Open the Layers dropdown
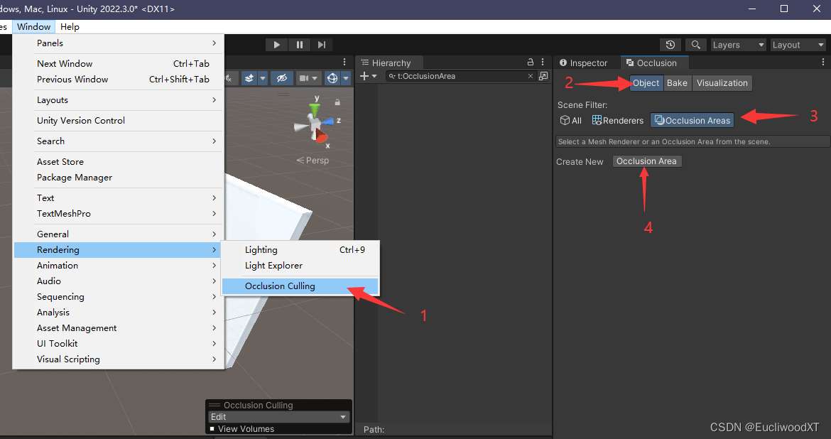The width and height of the screenshot is (831, 439). 738,45
